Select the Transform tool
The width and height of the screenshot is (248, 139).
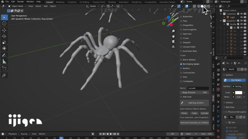coord(4,48)
